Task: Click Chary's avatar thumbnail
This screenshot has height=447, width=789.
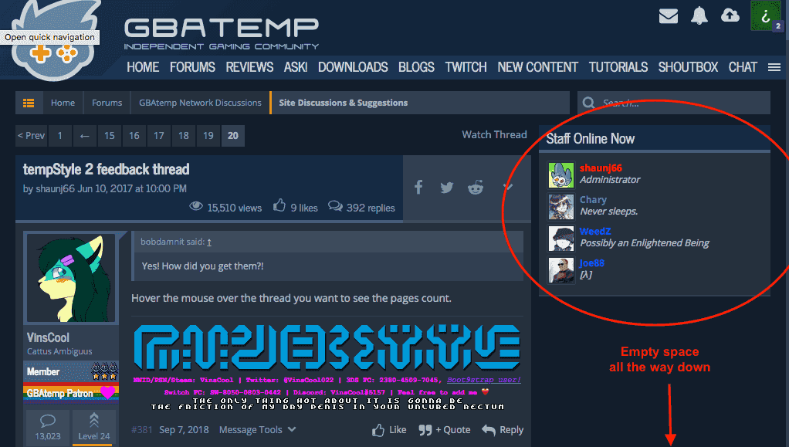Action: [x=561, y=206]
